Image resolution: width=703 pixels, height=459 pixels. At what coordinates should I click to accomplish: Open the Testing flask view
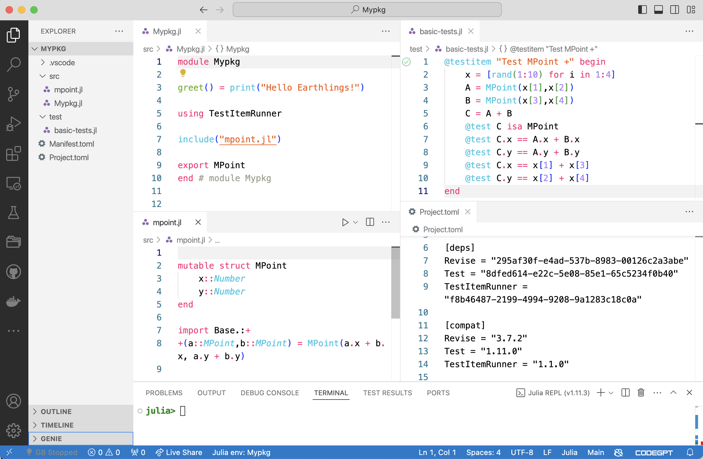[14, 213]
